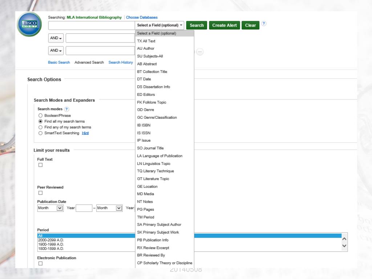Open the search help question mark icon

coord(264,24)
